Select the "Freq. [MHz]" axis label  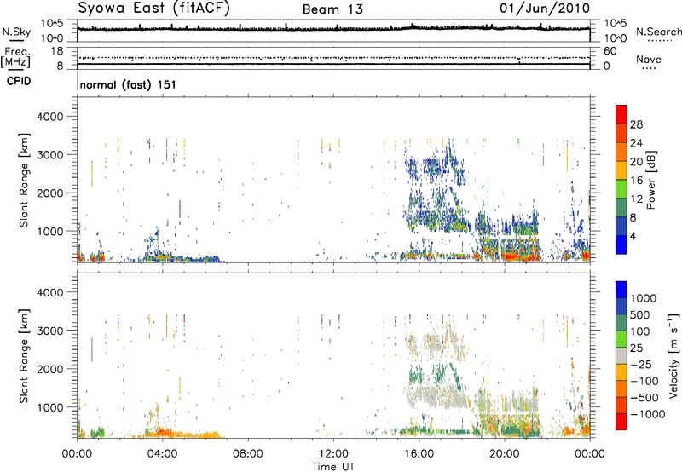[15, 57]
